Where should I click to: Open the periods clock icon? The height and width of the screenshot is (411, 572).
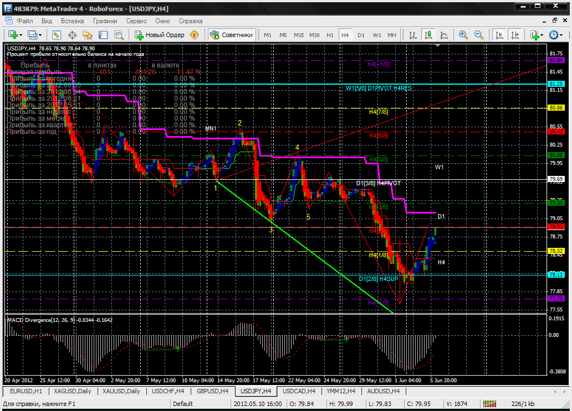[x=554, y=35]
